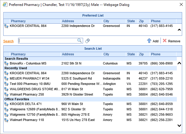Select WALGREENS DRUG STORE #0... name
This screenshot has height=134, width=186.
pyautogui.click(x=35, y=89)
